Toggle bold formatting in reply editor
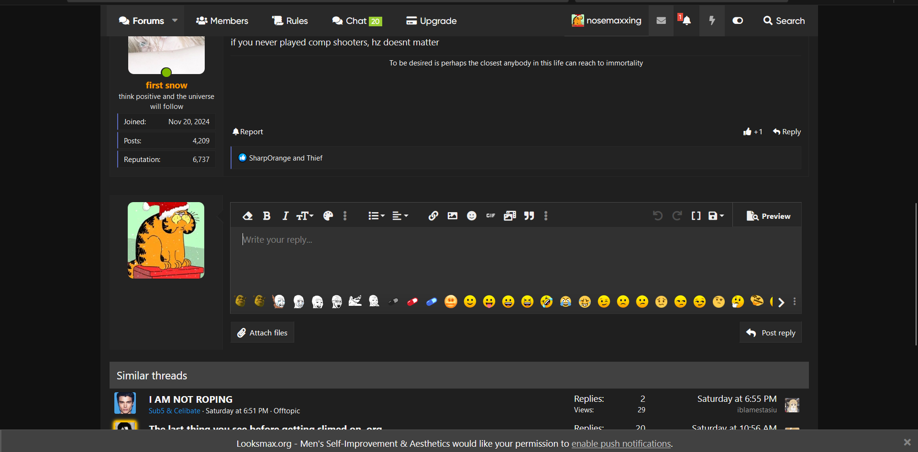918x452 pixels. [x=266, y=216]
